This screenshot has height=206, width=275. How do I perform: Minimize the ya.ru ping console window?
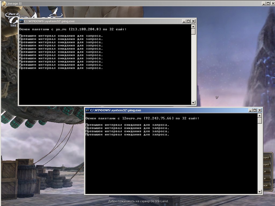pos(184,21)
